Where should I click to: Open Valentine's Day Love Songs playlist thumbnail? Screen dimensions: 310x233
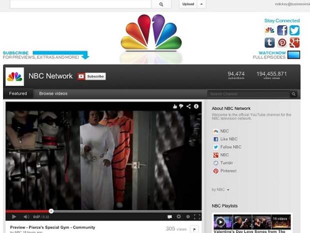click(x=252, y=222)
